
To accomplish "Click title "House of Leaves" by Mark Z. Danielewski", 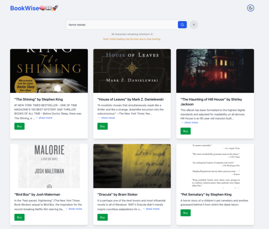I will click(x=130, y=99).
